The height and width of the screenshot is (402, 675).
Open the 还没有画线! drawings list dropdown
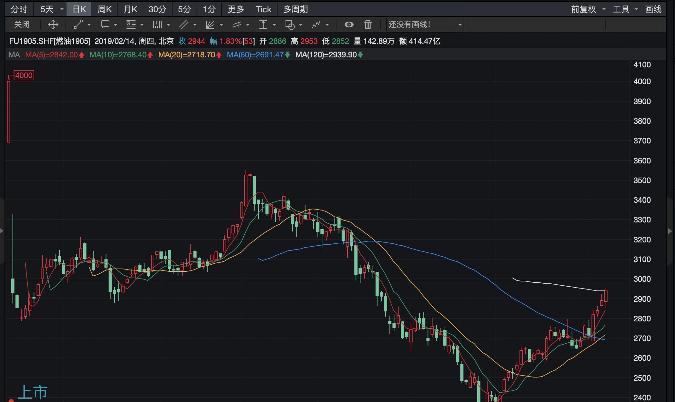(425, 25)
